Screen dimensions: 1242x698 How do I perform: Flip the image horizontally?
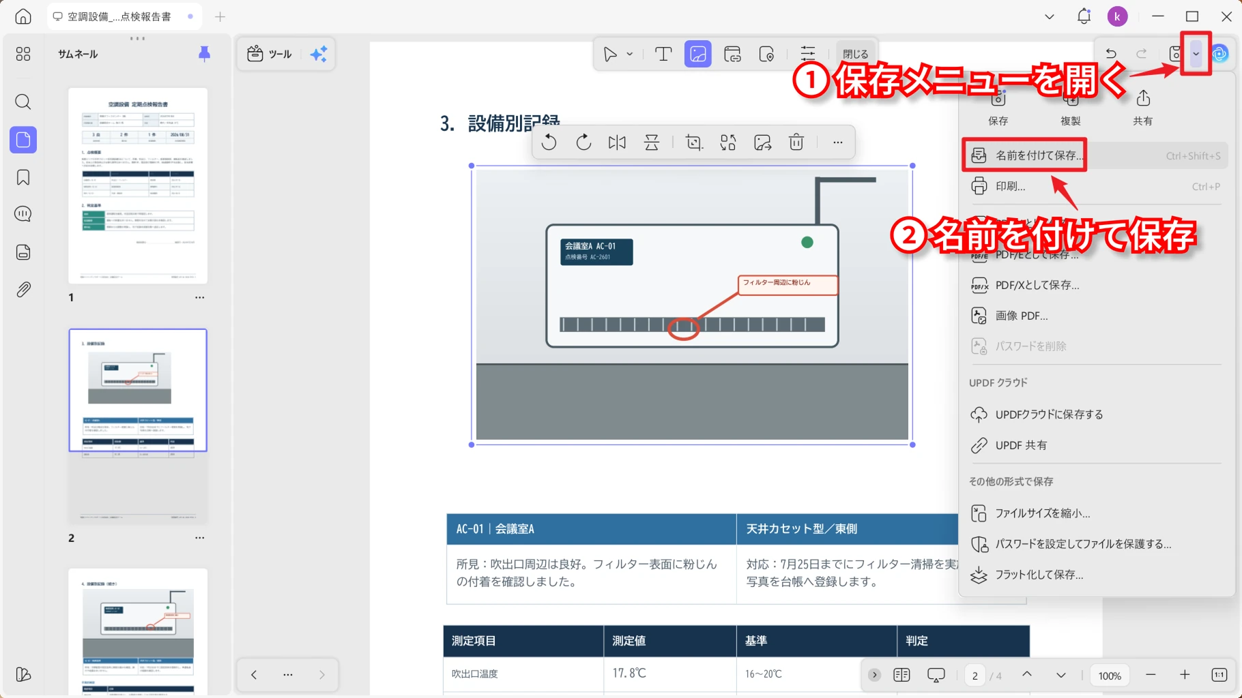(x=617, y=142)
